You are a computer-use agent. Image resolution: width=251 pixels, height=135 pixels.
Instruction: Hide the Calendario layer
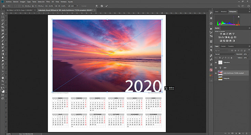[216, 63]
